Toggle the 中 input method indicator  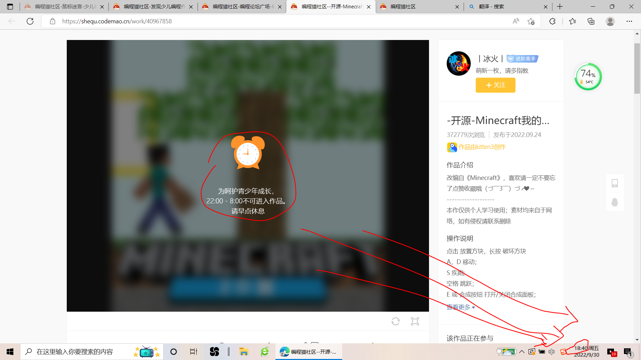pos(552,352)
